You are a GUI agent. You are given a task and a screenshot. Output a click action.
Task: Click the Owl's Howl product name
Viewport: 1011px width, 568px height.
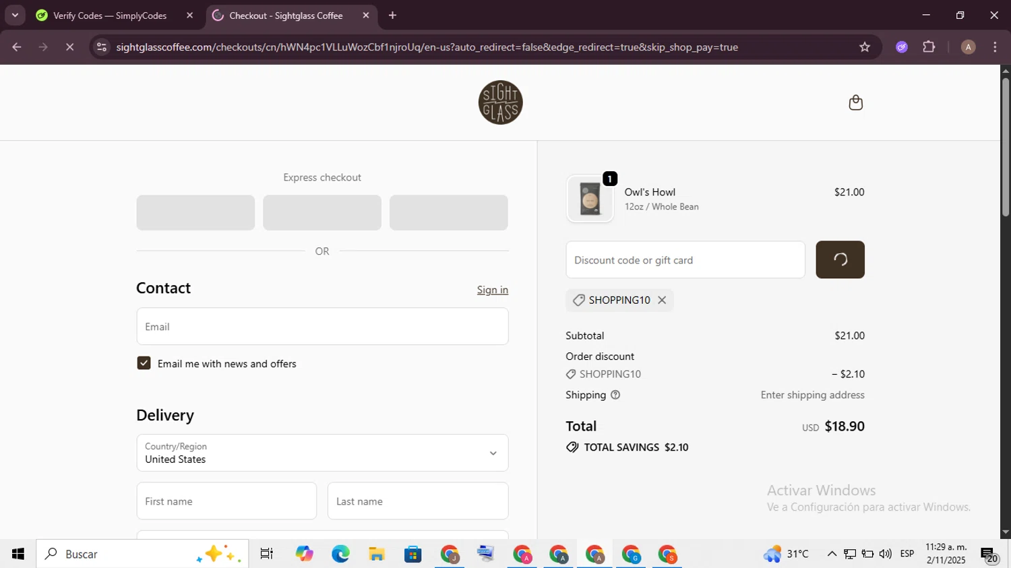[650, 192]
